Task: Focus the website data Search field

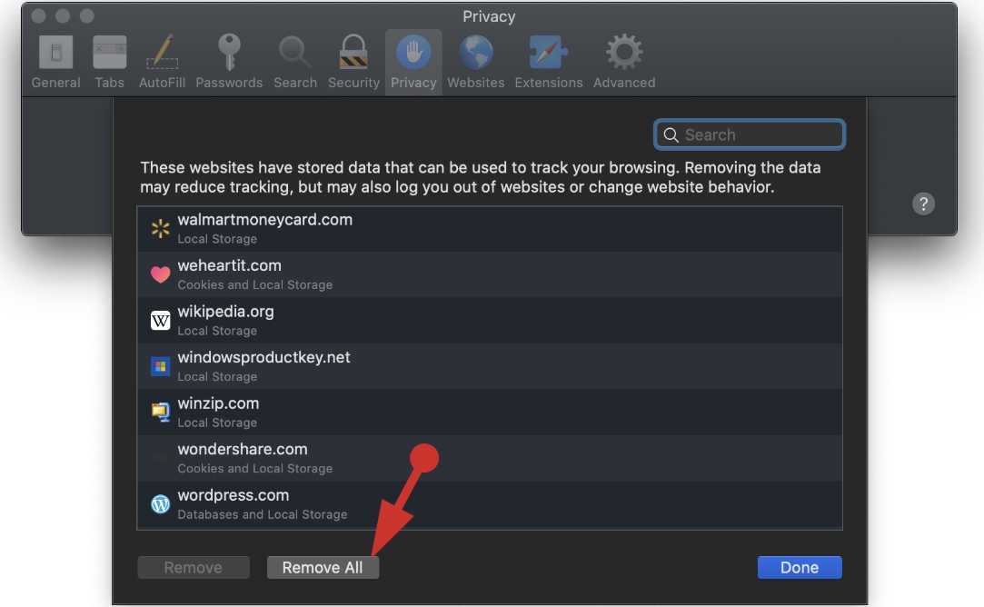Action: point(750,135)
